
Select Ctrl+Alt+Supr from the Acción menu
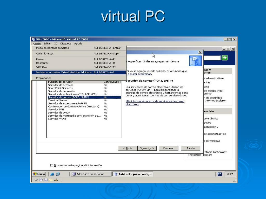(79, 53)
